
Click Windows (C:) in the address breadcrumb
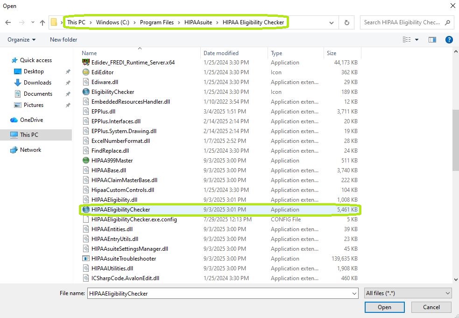(x=113, y=22)
